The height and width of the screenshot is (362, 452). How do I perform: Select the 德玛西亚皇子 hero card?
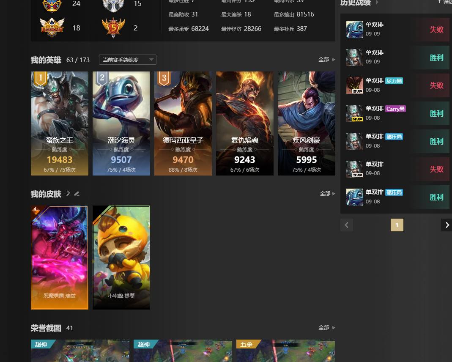pyautogui.click(x=183, y=123)
